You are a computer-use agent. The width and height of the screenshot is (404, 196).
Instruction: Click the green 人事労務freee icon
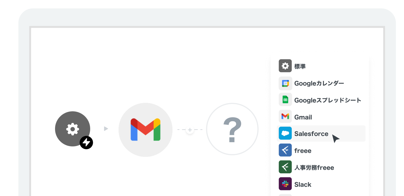(285, 167)
